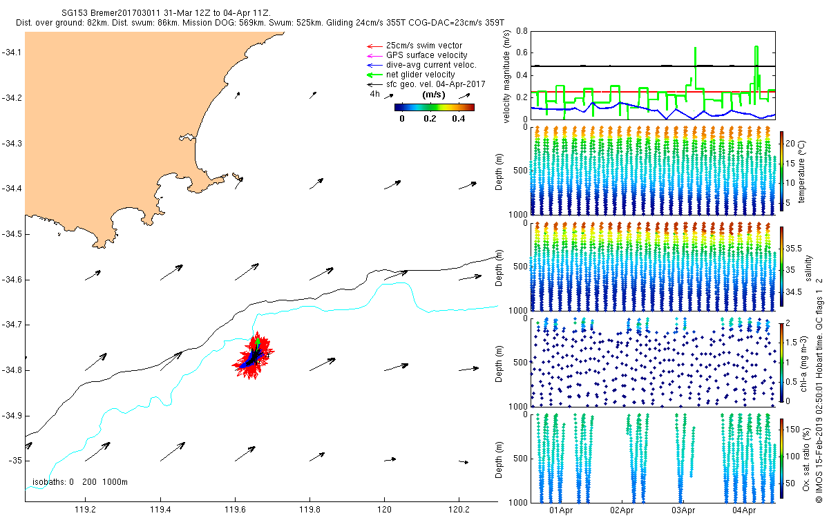Click the '04Apr' date tick label
This screenshot has height=518, width=829.
click(x=743, y=510)
